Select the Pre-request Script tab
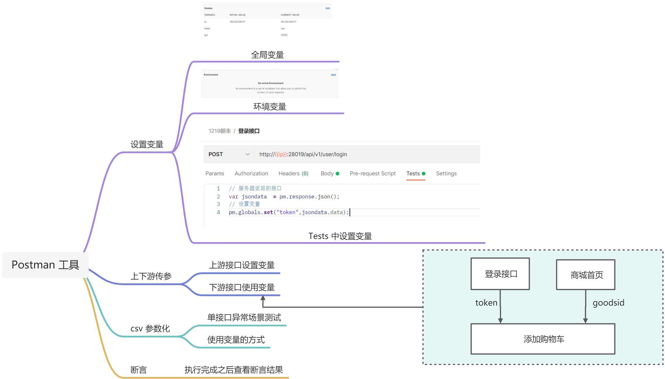This screenshot has height=379, width=665. point(373,174)
